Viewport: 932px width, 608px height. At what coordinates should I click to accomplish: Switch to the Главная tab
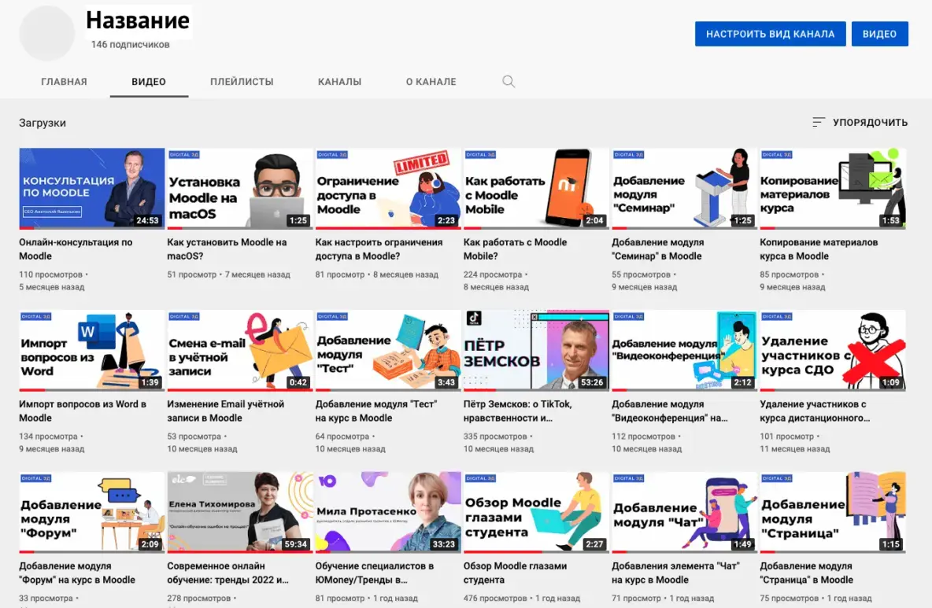click(64, 82)
